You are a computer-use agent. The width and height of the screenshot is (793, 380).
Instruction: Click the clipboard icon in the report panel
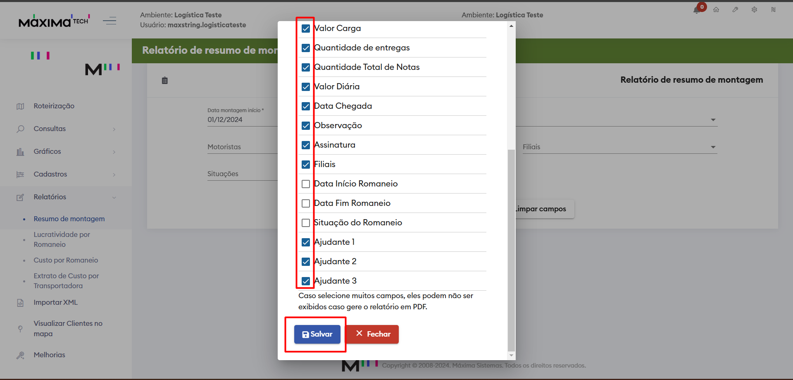coord(165,81)
